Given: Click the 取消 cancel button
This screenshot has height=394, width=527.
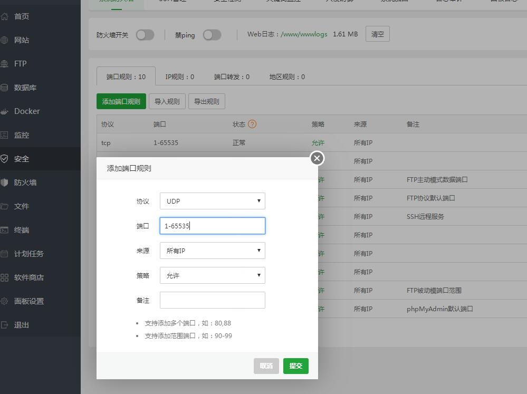Looking at the screenshot, I should [266, 366].
